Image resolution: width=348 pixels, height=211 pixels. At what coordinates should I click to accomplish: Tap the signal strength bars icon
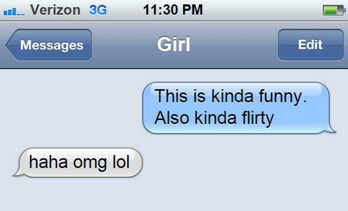click(14, 11)
